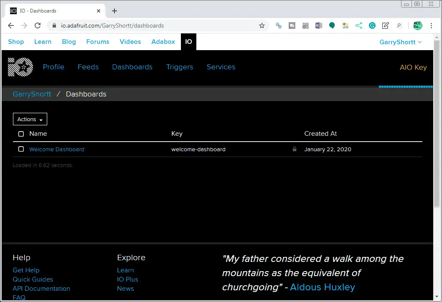This screenshot has height=302, width=442.
Task: Open the Aldous Huxley link
Action: tap(323, 287)
